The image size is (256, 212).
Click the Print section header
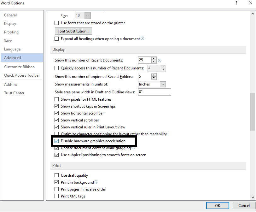(x=148, y=166)
